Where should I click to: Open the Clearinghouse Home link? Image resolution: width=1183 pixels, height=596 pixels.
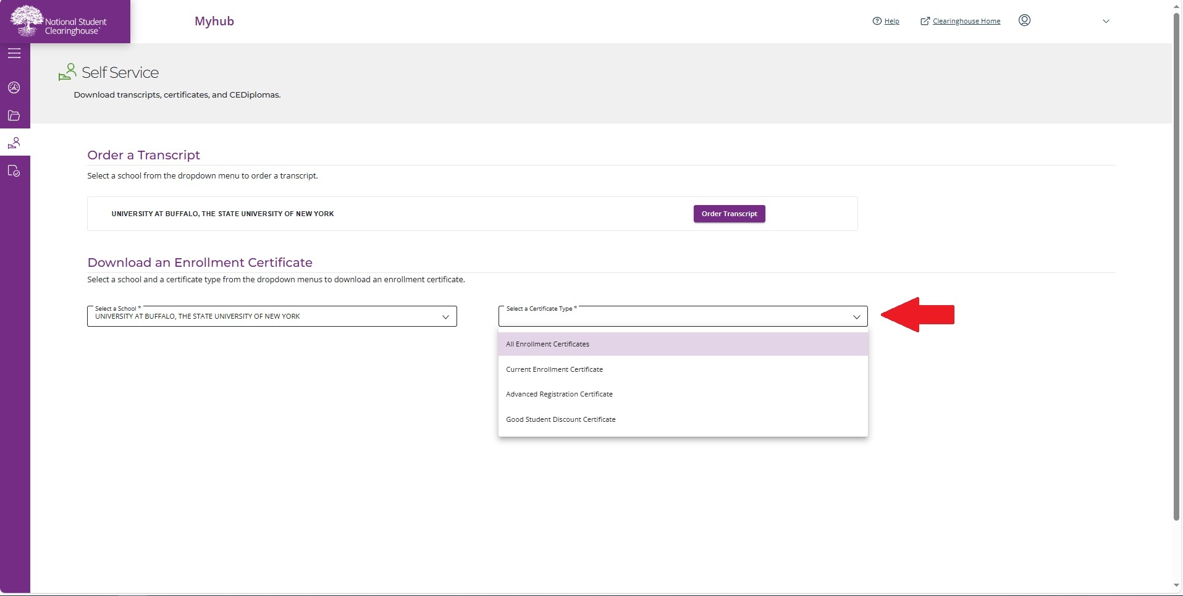click(x=966, y=21)
